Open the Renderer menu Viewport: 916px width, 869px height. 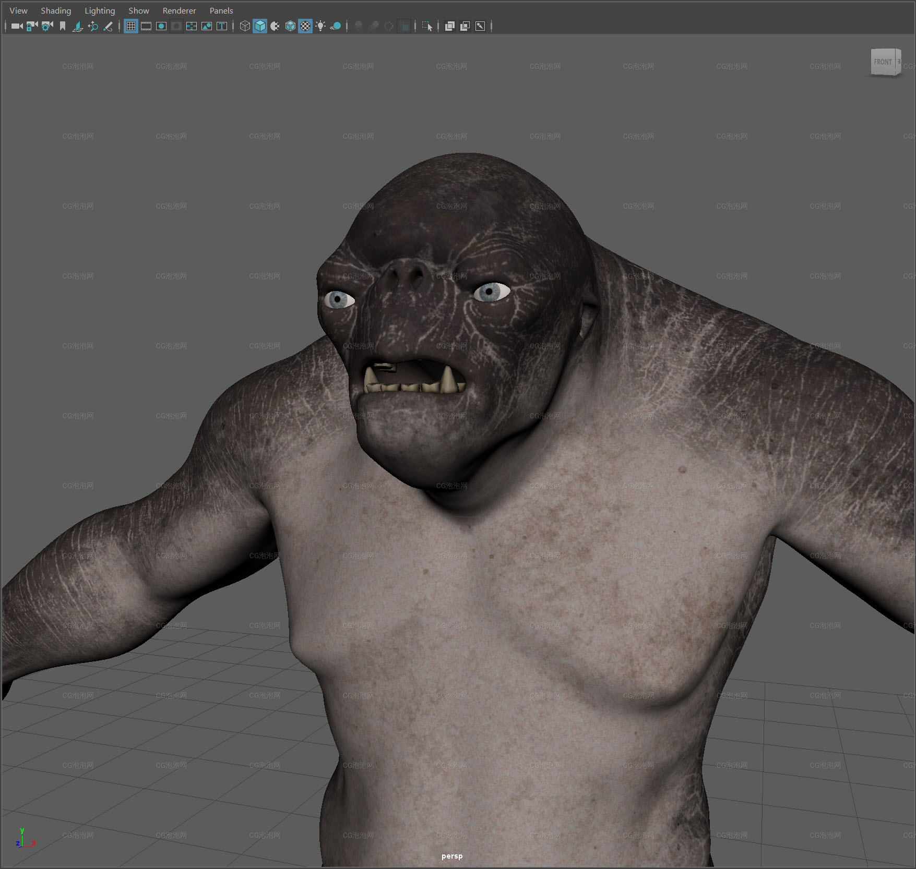pyautogui.click(x=179, y=10)
